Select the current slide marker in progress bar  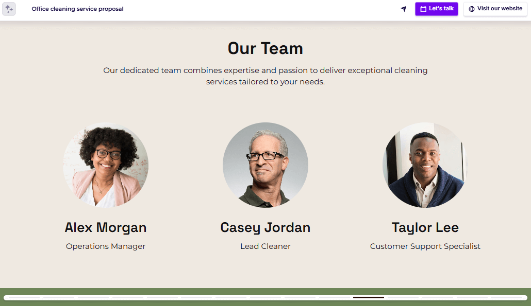click(x=368, y=297)
